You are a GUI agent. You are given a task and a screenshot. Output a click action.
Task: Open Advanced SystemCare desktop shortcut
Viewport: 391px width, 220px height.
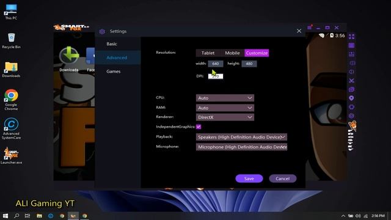11,129
